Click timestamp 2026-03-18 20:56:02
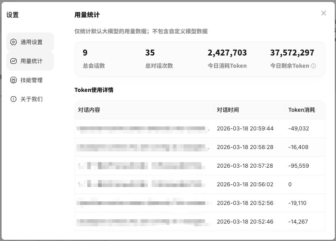336x241 pixels. pyautogui.click(x=245, y=184)
